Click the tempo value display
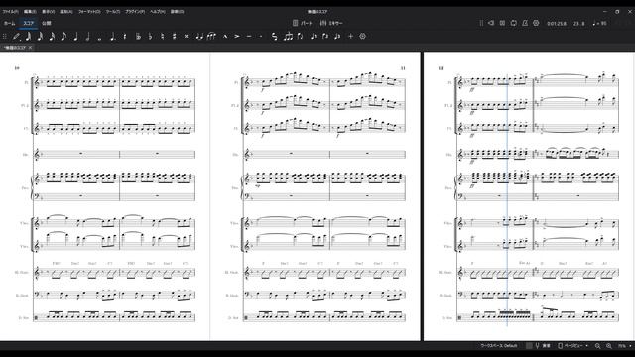Image resolution: width=635 pixels, height=357 pixels. (599, 24)
